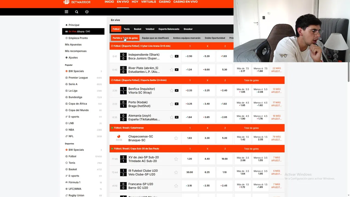This screenshot has width=350, height=197.
Task: Bet XV de Jaú draw at 4.40
Action: tap(207, 159)
